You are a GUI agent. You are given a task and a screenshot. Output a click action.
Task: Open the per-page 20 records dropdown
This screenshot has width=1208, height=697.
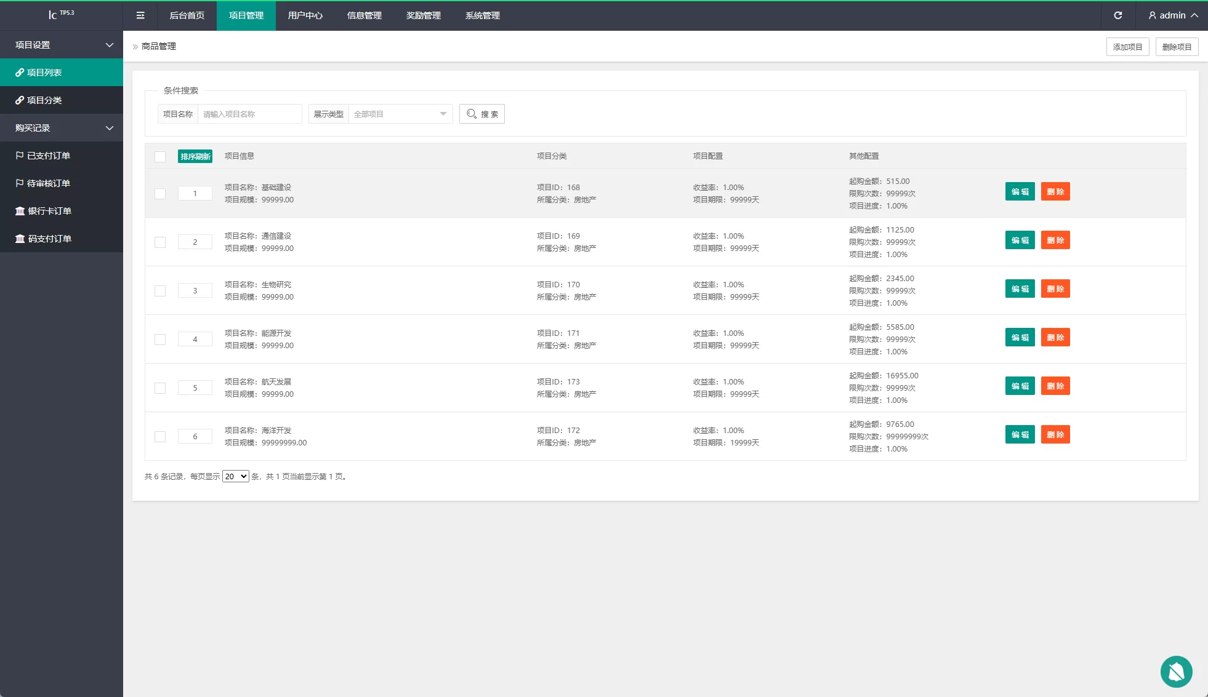235,476
